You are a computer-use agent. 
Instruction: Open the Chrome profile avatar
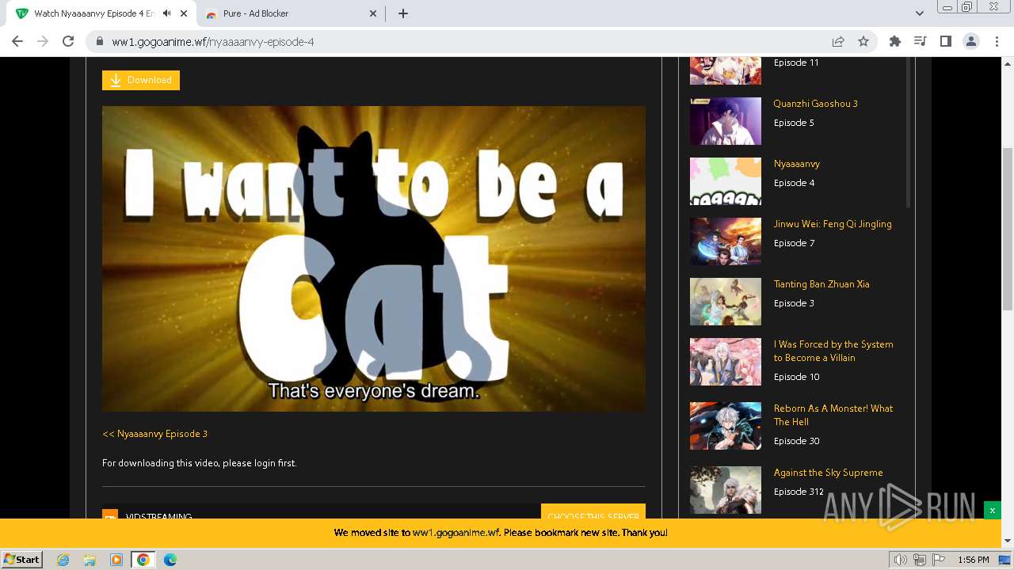click(x=971, y=41)
